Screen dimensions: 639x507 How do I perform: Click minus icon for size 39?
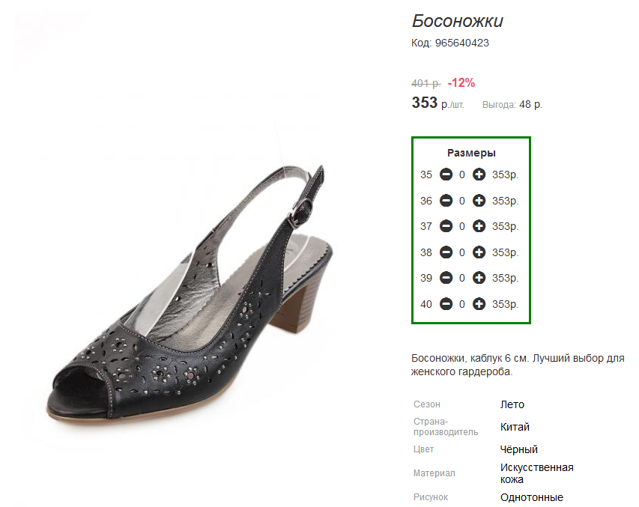click(x=446, y=278)
